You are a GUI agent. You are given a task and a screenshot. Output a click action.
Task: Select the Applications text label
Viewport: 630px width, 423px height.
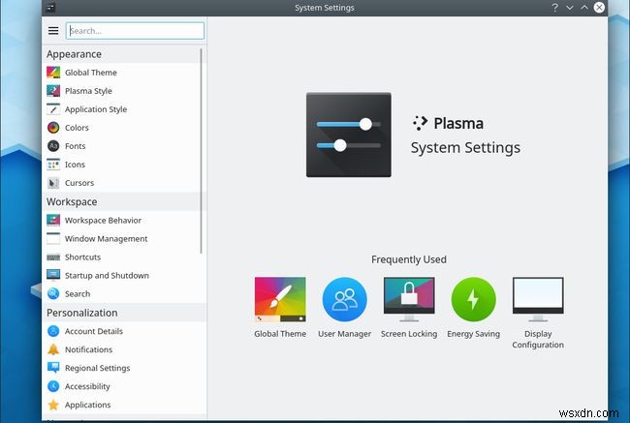[87, 405]
